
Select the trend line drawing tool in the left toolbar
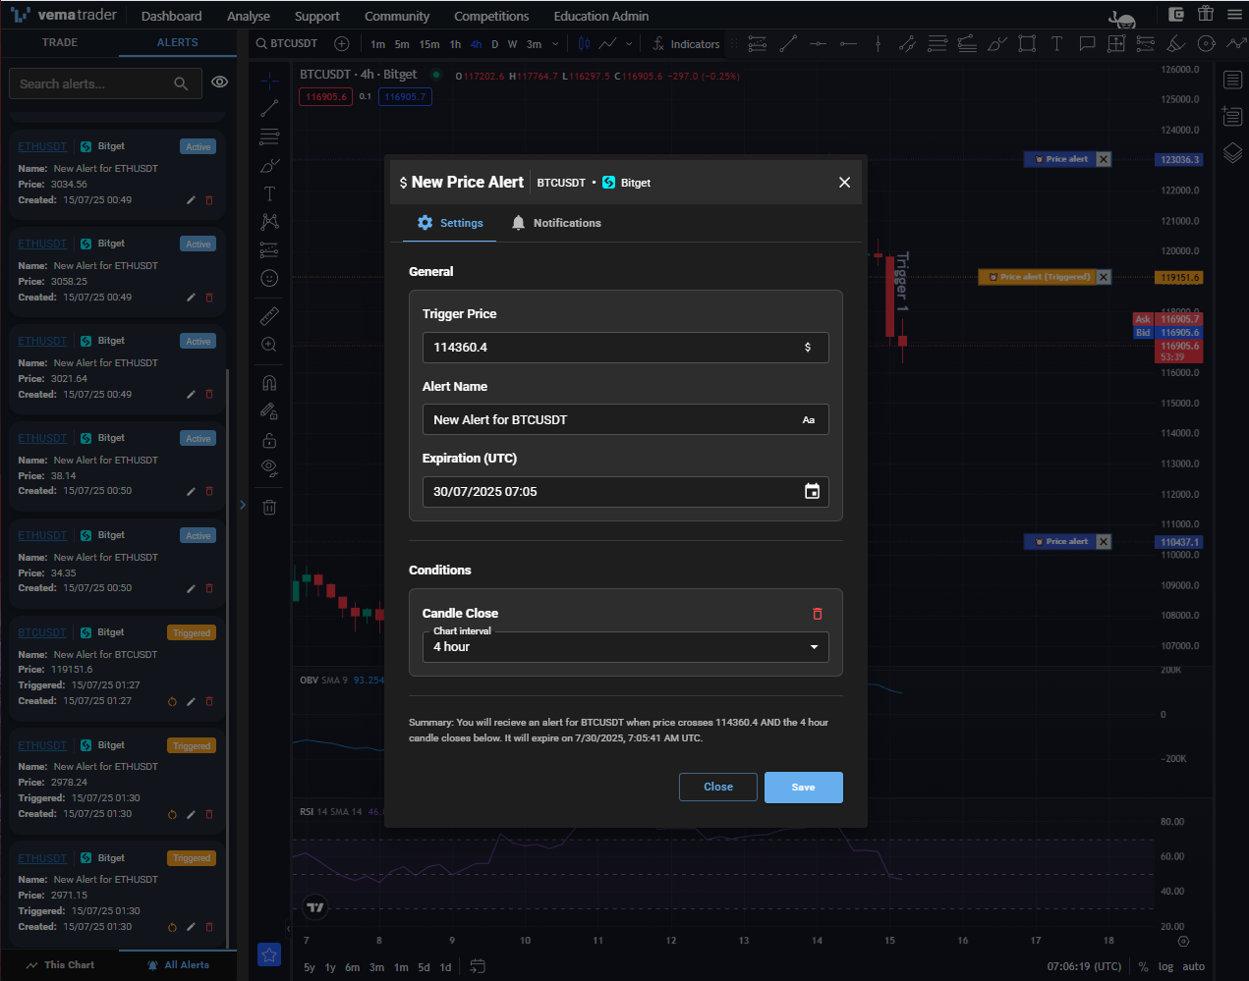[269, 108]
